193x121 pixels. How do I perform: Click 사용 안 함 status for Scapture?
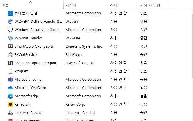[119, 63]
